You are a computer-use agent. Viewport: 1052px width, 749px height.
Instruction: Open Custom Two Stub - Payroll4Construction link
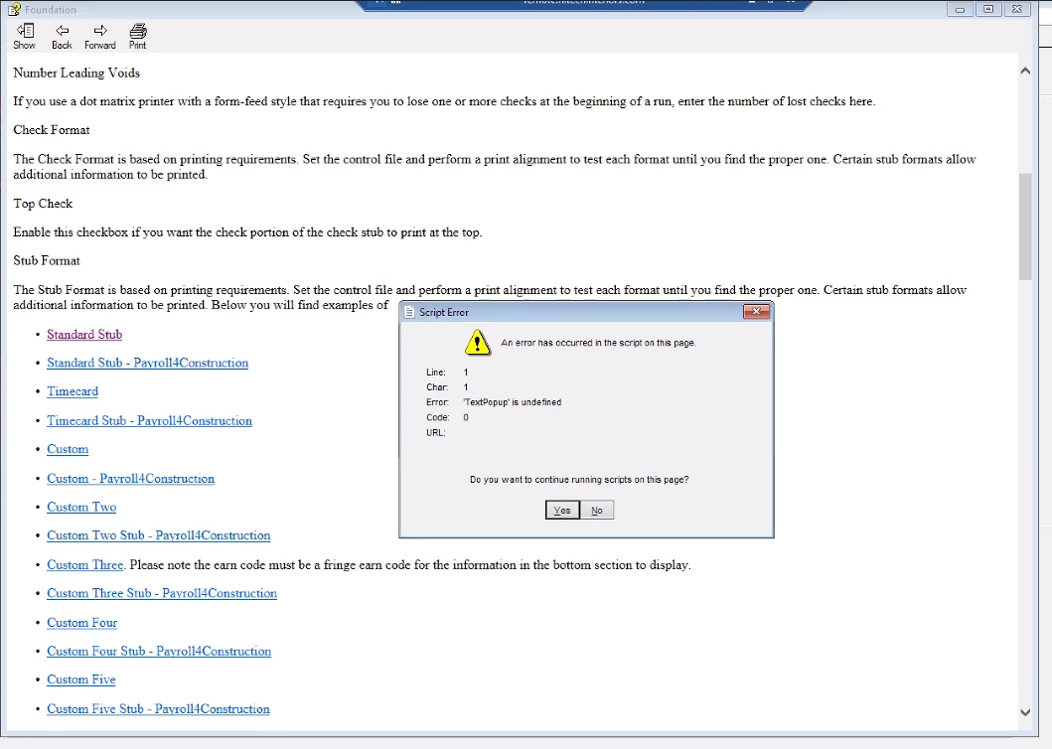[x=159, y=535]
